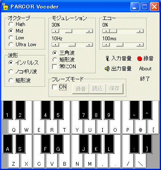Click left arrow of the echo 0% slider

coord(106,31)
